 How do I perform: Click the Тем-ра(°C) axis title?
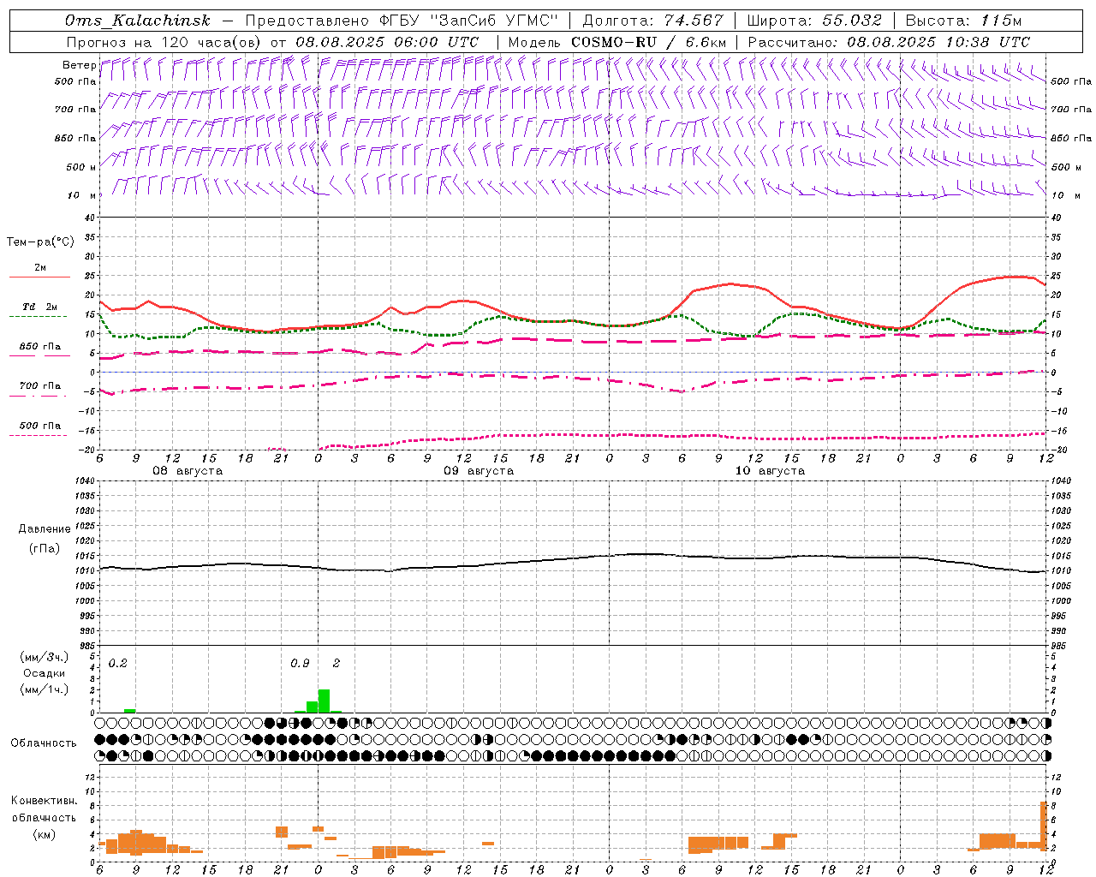tap(40, 242)
